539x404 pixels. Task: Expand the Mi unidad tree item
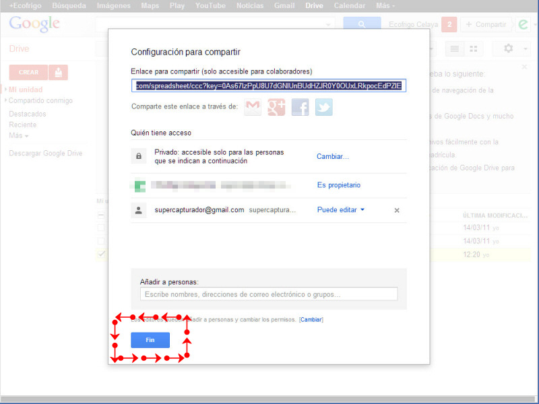pyautogui.click(x=5, y=90)
